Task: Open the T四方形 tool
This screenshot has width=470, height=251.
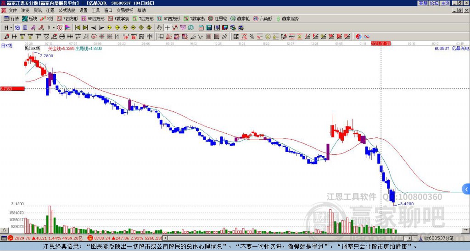Action: coord(143,18)
